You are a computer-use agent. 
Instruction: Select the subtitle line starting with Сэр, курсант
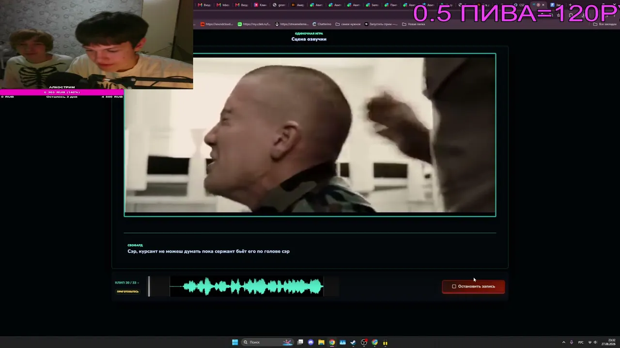click(x=208, y=251)
